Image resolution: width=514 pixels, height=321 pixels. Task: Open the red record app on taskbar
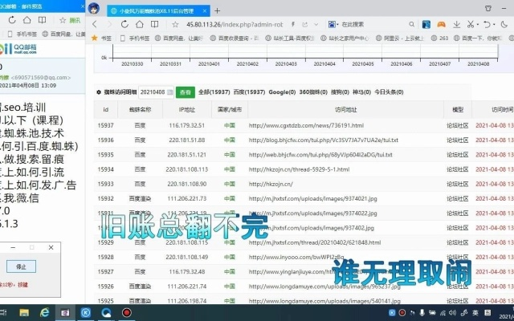pos(127,313)
